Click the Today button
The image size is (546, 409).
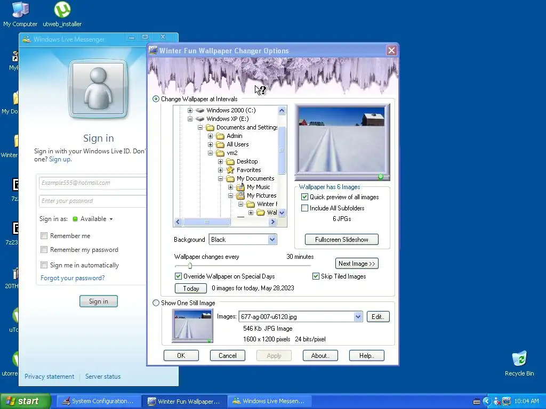click(x=191, y=288)
